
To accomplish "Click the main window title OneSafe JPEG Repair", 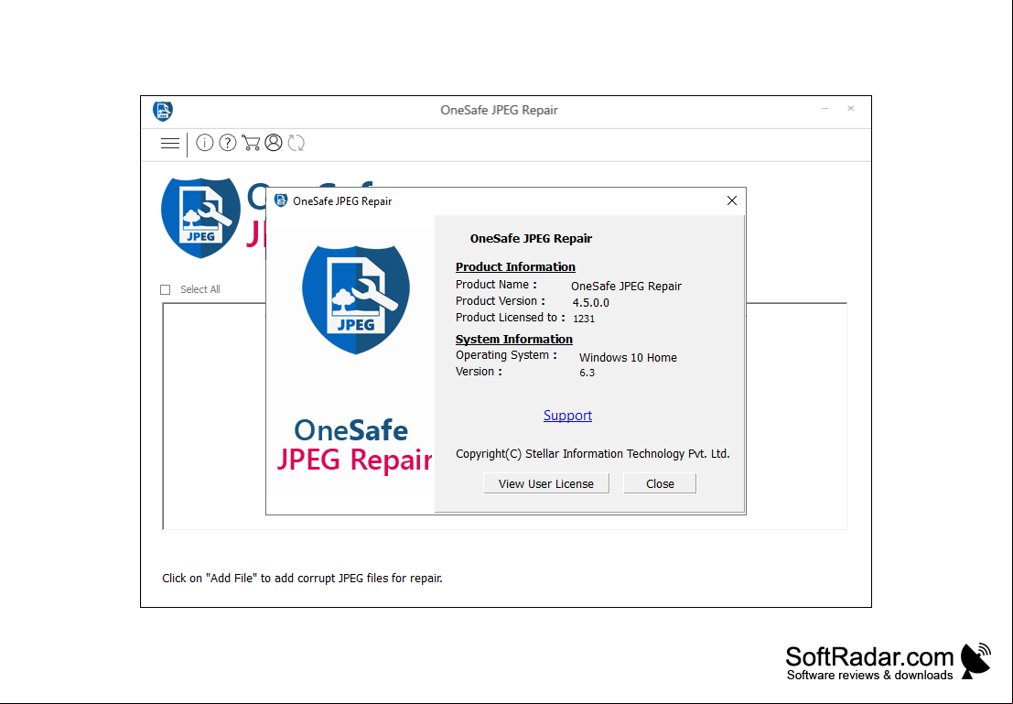I will pyautogui.click(x=499, y=110).
